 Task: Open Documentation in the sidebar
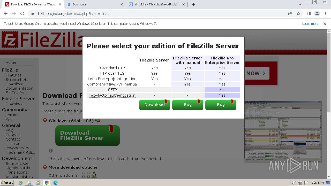click(x=19, y=88)
